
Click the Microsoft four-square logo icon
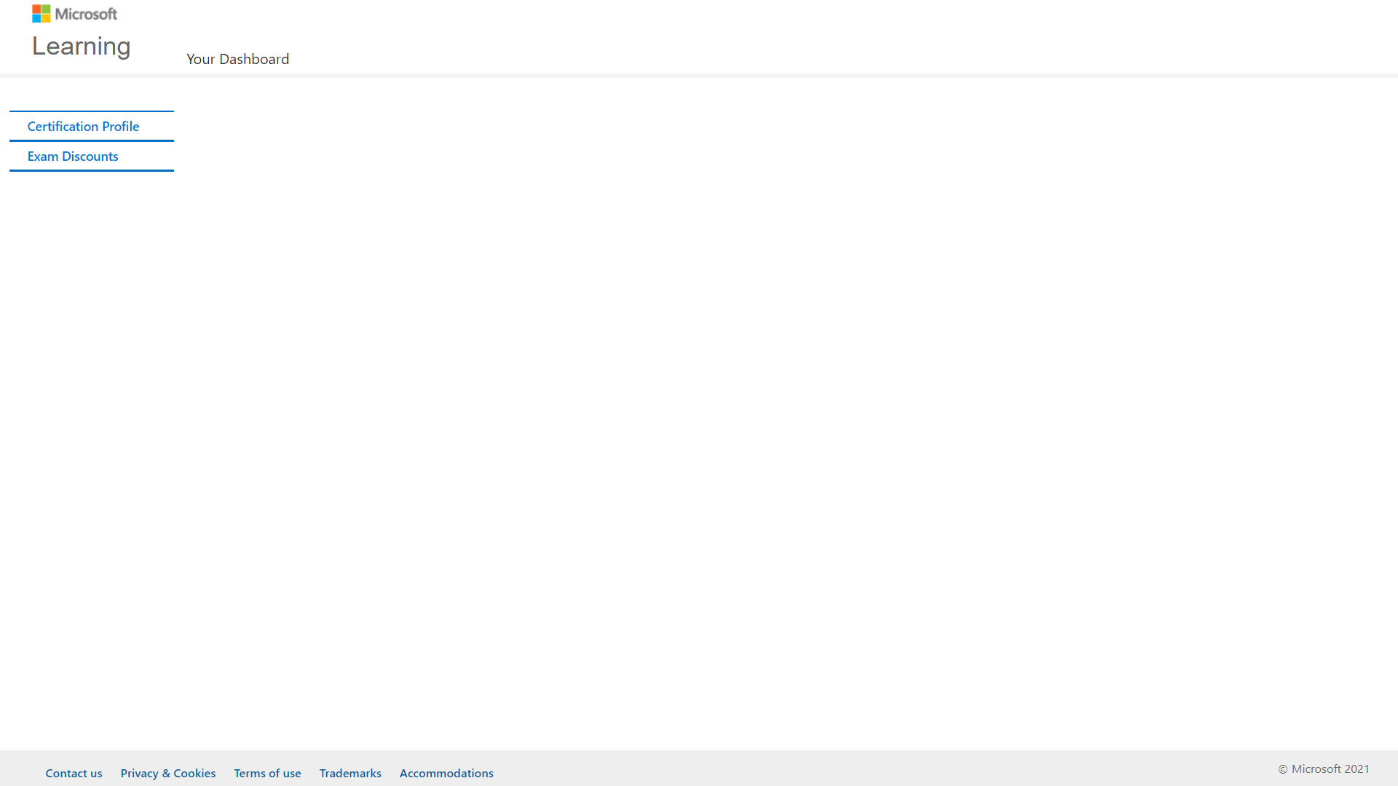[x=42, y=14]
